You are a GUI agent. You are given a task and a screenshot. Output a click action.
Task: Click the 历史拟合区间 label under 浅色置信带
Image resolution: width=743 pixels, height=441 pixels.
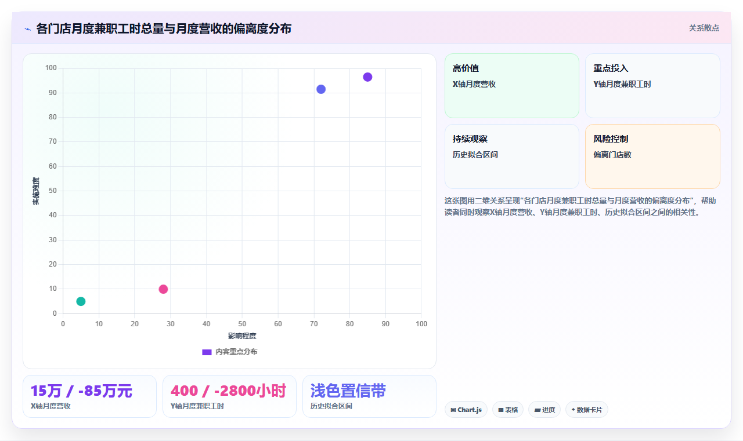coord(331,406)
